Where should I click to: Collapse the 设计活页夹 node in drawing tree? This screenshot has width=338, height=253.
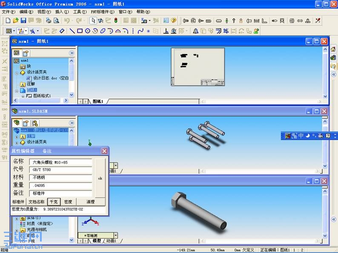click(x=17, y=73)
